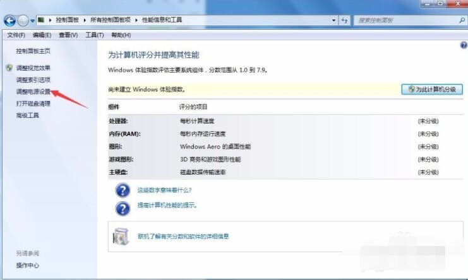
Task: Open the 编辑(E) menu
Action: point(42,35)
